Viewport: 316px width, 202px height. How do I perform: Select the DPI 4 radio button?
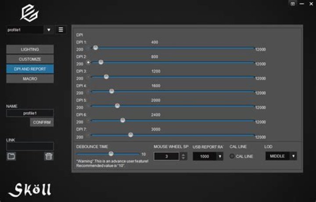pos(88,92)
